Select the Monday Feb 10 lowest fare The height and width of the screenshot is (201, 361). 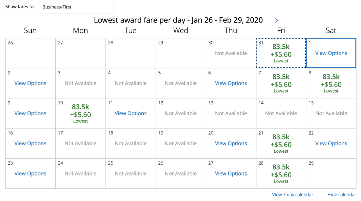coord(80,113)
